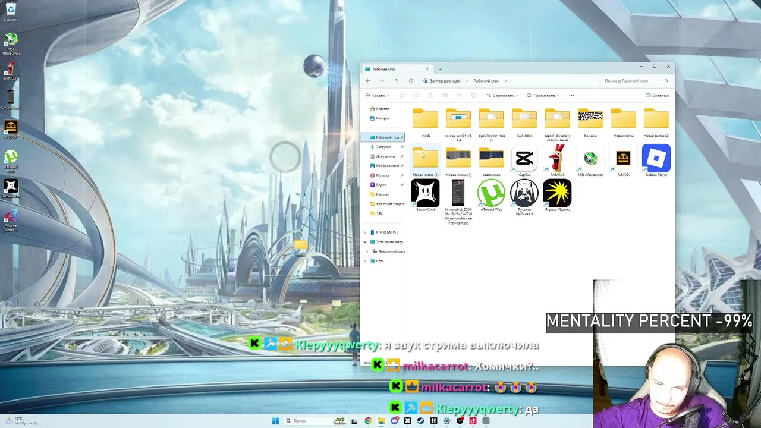Open the Settings gear on the taskbar
Image resolution: width=761 pixels, height=428 pixels.
tap(446, 421)
